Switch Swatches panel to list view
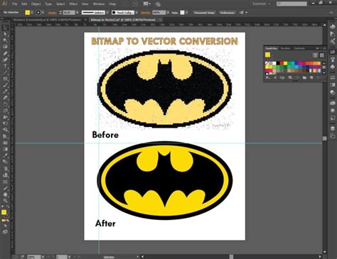337x259 pixels. coord(315,55)
